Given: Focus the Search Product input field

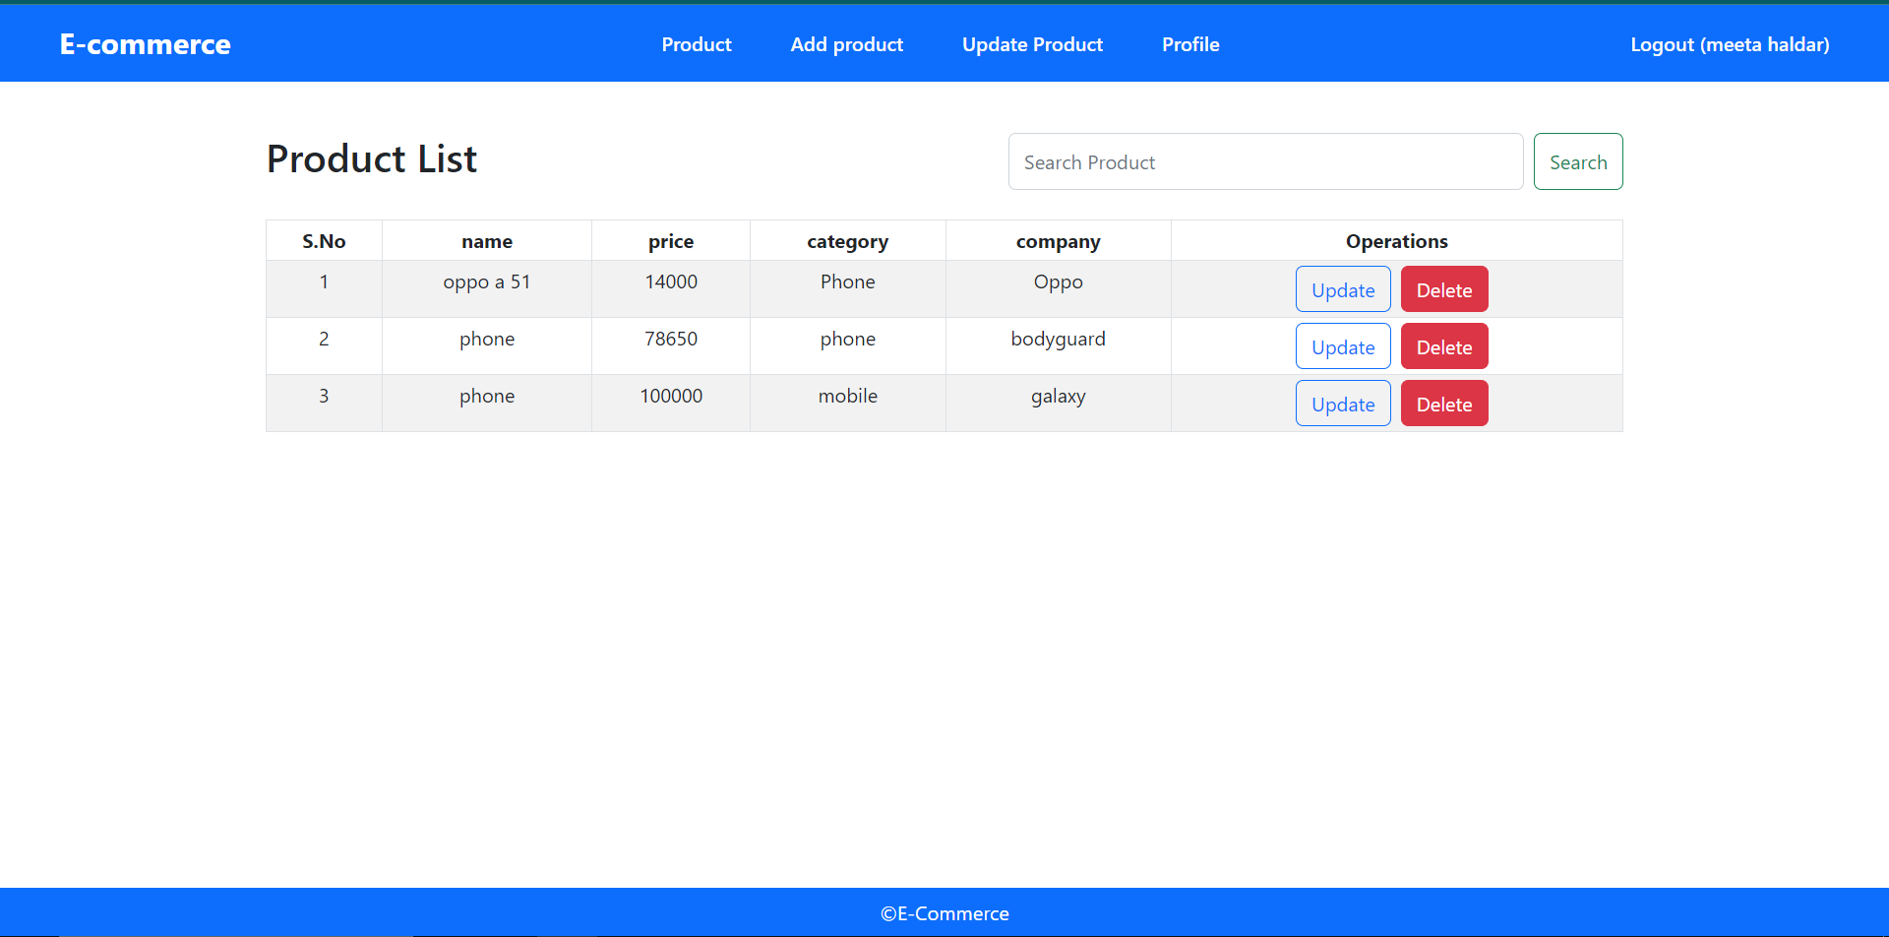Looking at the screenshot, I should [x=1265, y=161].
